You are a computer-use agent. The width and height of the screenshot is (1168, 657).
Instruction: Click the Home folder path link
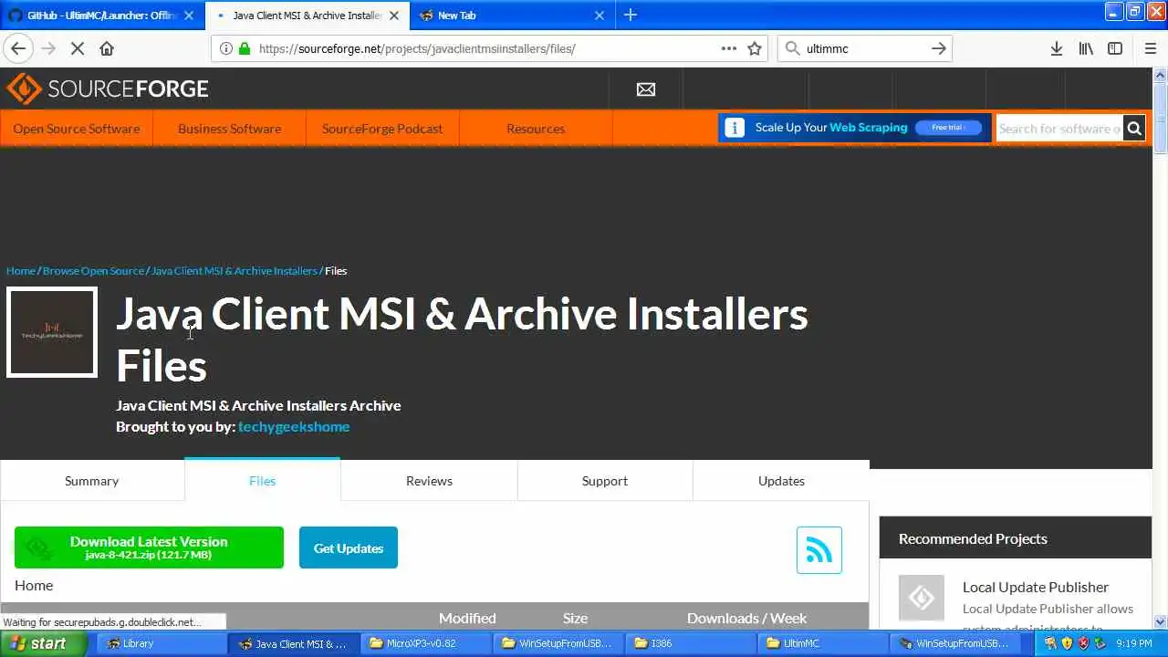pyautogui.click(x=34, y=585)
